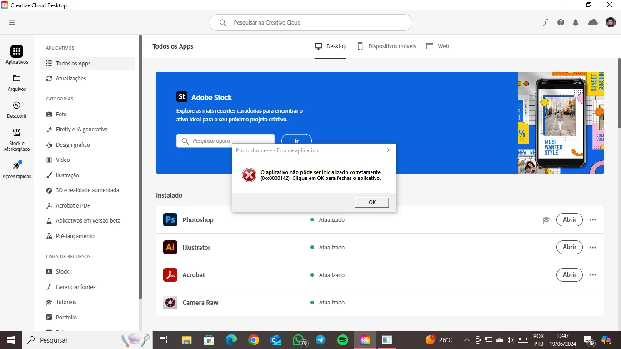Click the Adobe Stock St logo in the banner

click(182, 97)
